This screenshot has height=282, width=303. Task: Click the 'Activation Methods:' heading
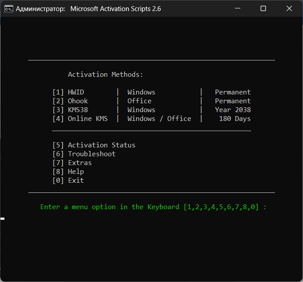[x=106, y=75]
